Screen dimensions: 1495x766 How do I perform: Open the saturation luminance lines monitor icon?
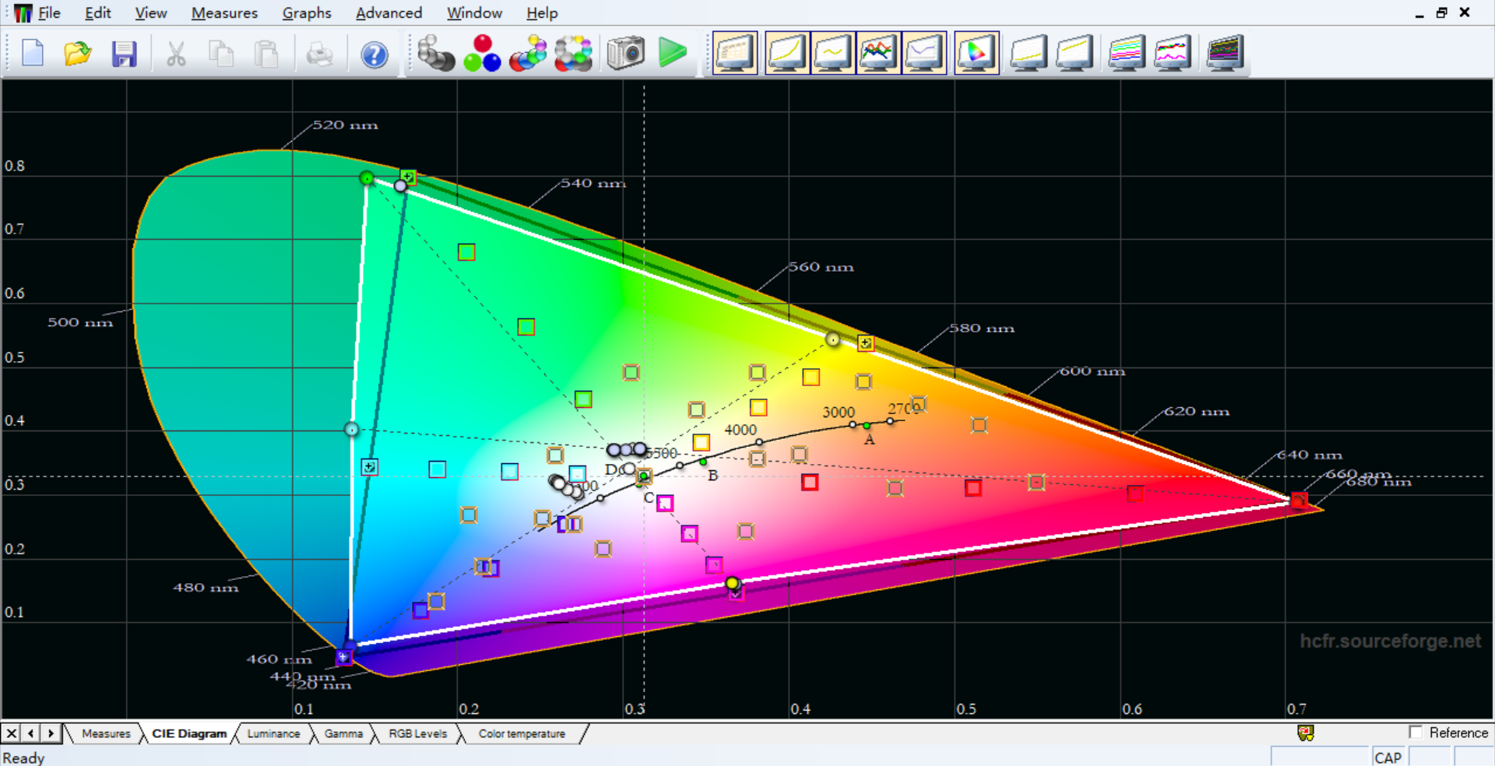pos(1127,54)
